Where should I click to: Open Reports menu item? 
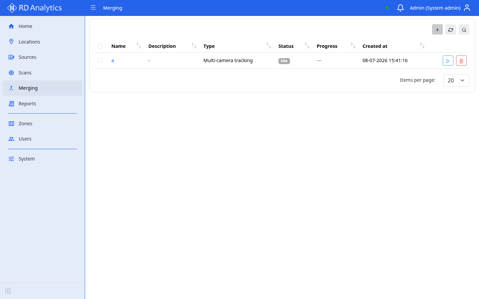(x=42, y=104)
